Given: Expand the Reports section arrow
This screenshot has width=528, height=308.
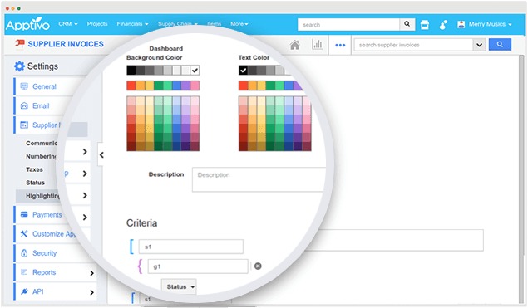Looking at the screenshot, I should point(91,273).
